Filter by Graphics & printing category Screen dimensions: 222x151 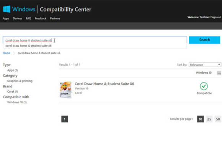[20, 81]
